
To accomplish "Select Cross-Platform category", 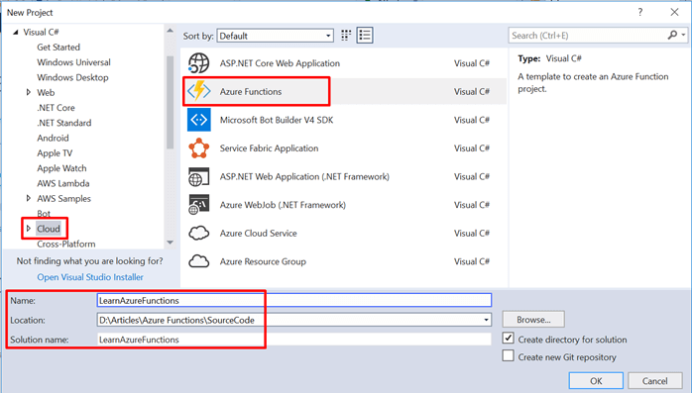I will pos(66,244).
